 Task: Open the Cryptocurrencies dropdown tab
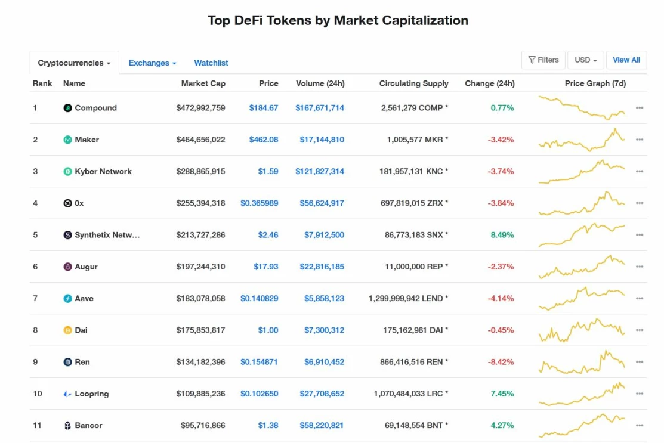[74, 63]
